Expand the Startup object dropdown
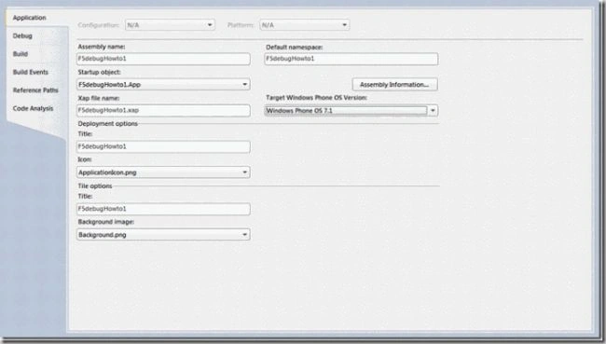 tap(163, 84)
